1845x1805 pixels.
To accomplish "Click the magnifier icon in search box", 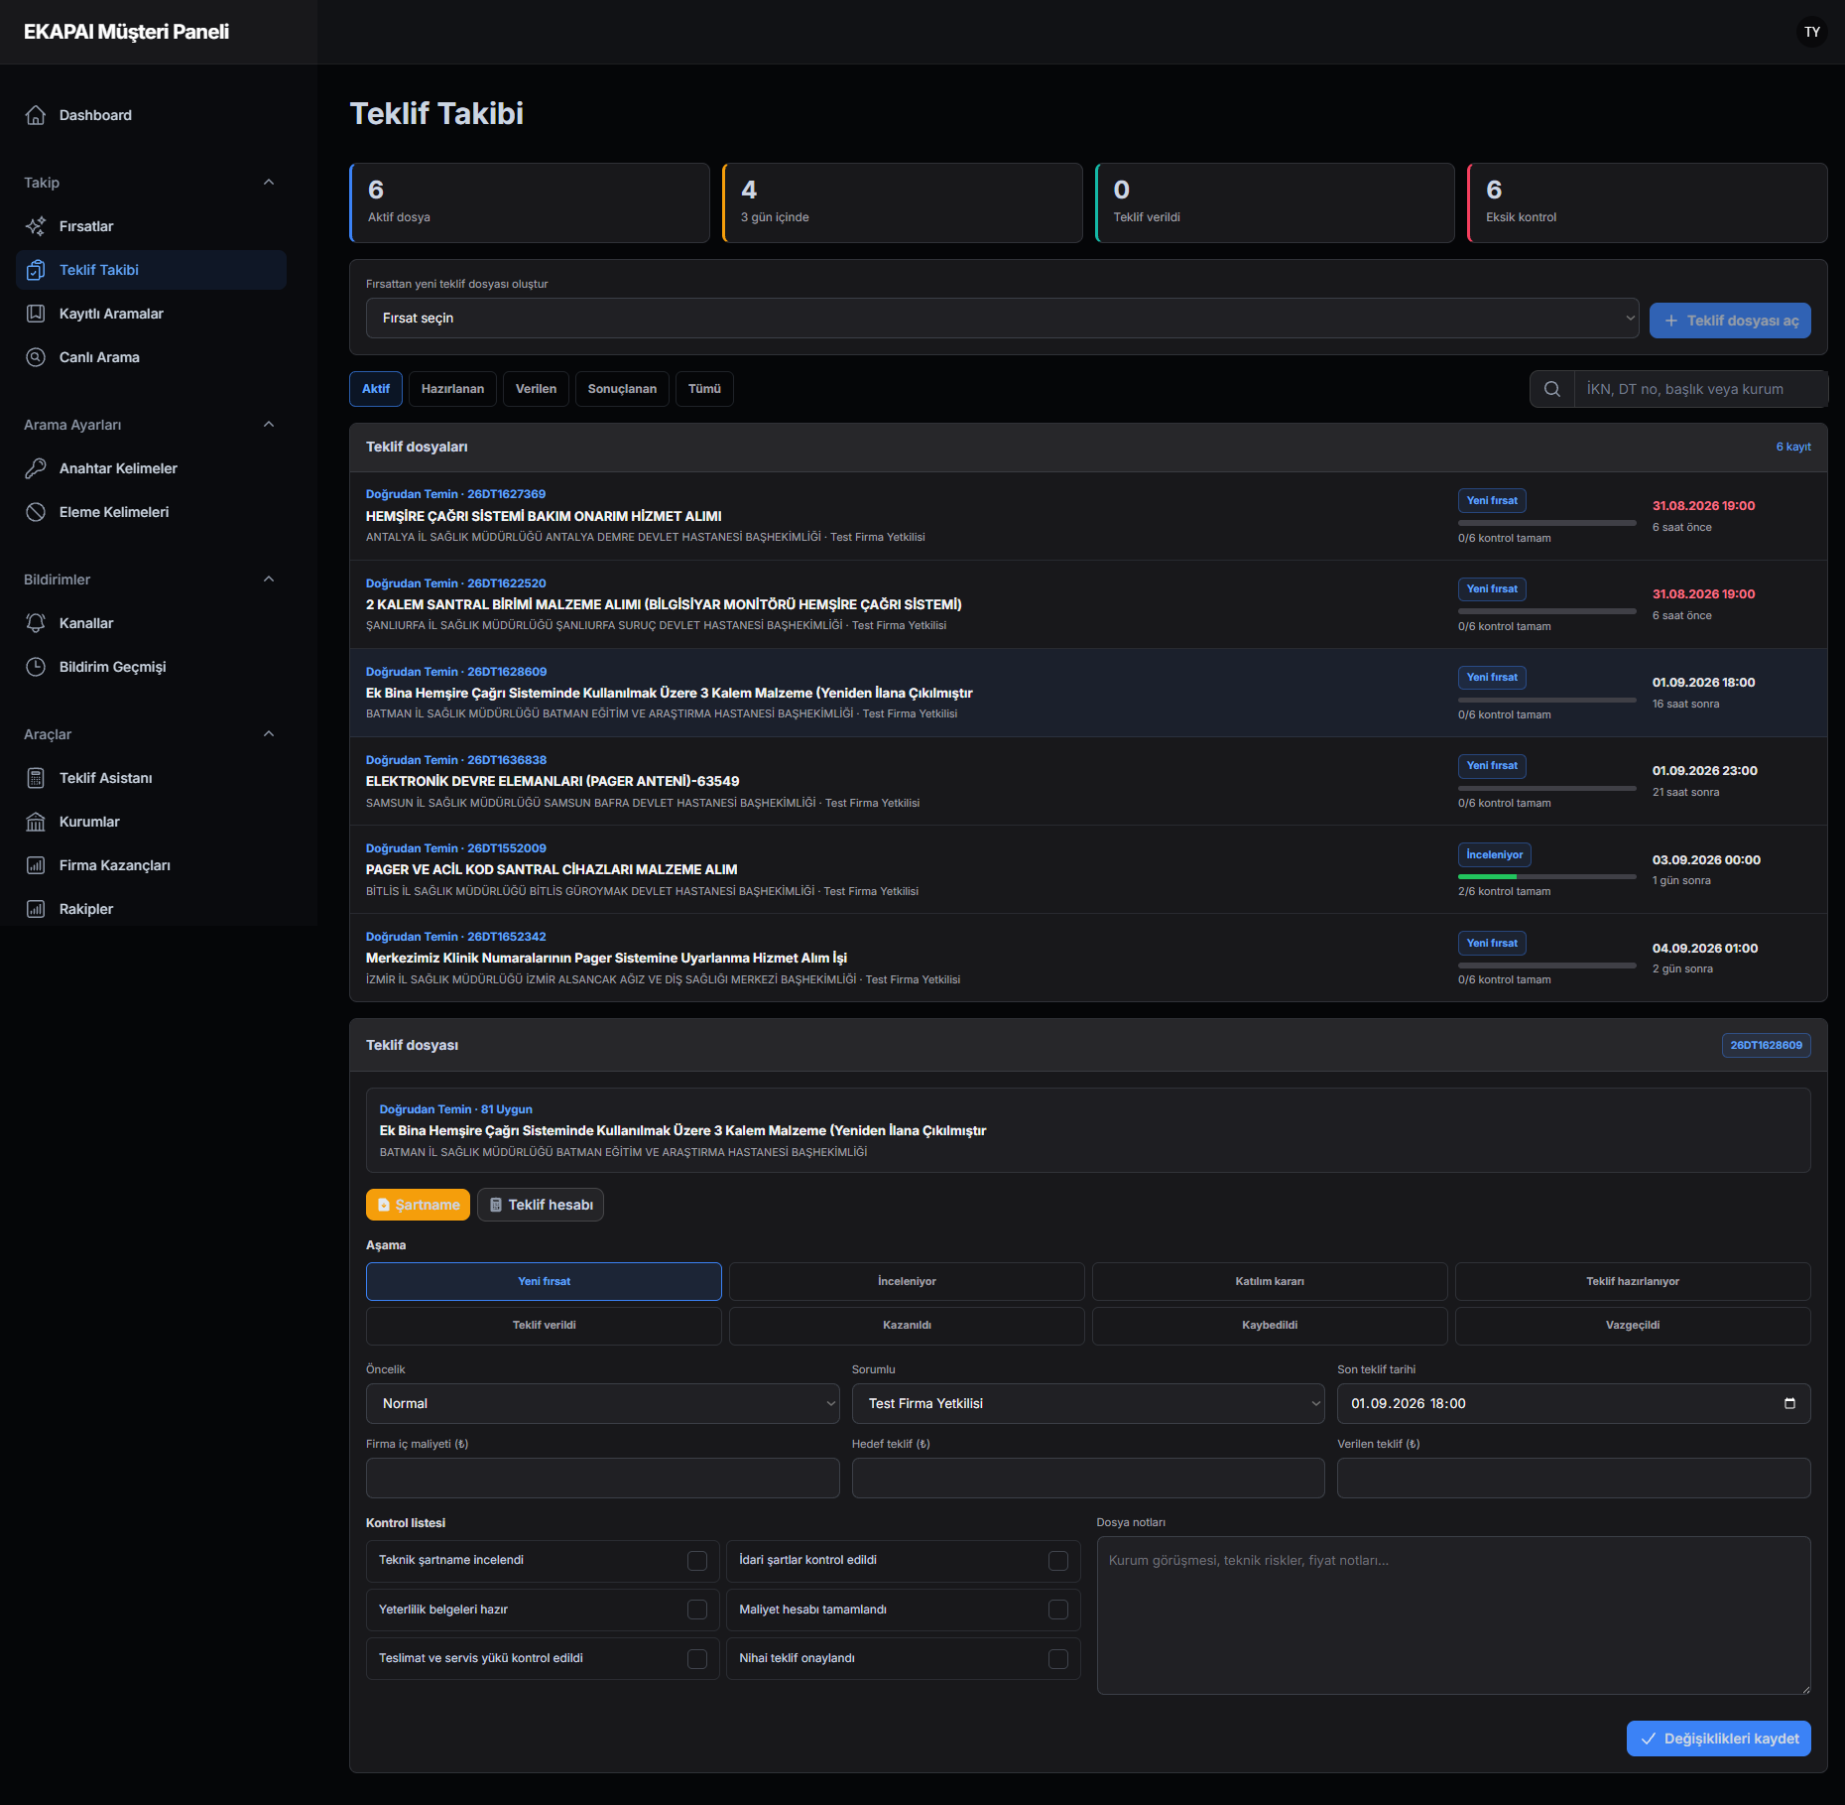I will (1552, 389).
